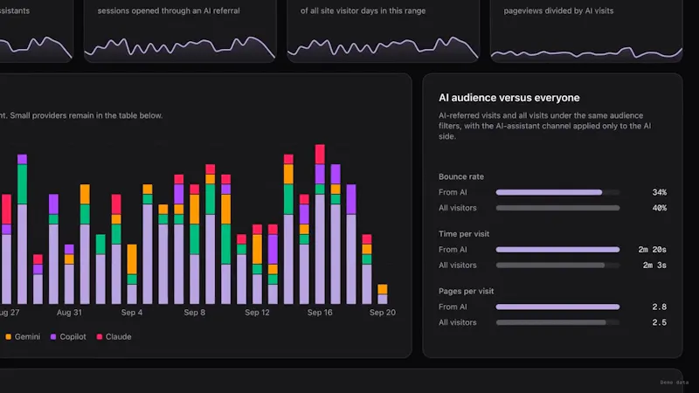
Task: Toggle the Claude series label in legend
Action: (119, 337)
